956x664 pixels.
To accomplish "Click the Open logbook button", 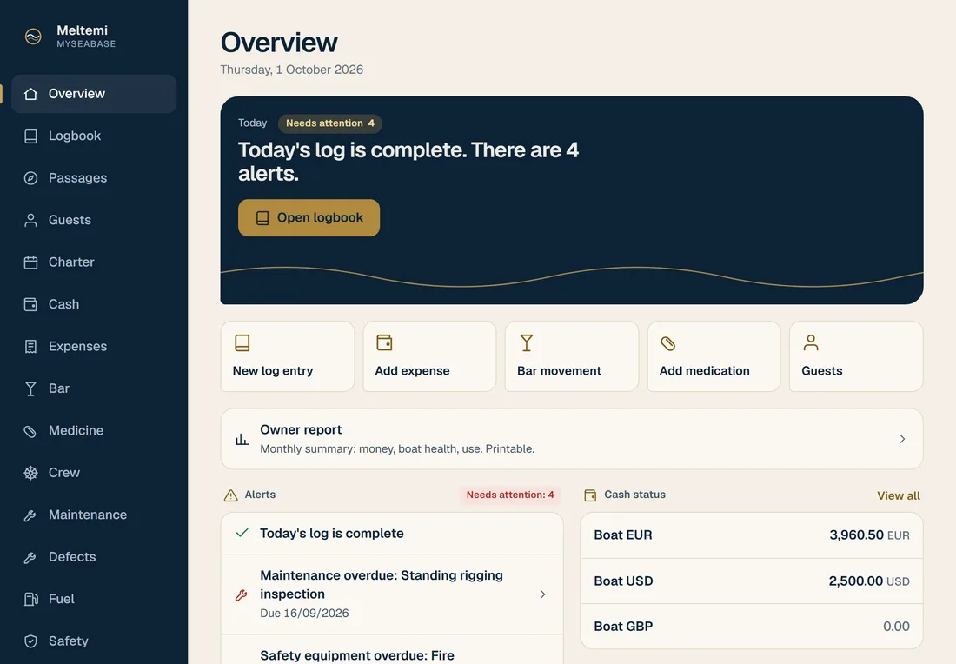I will coord(309,217).
